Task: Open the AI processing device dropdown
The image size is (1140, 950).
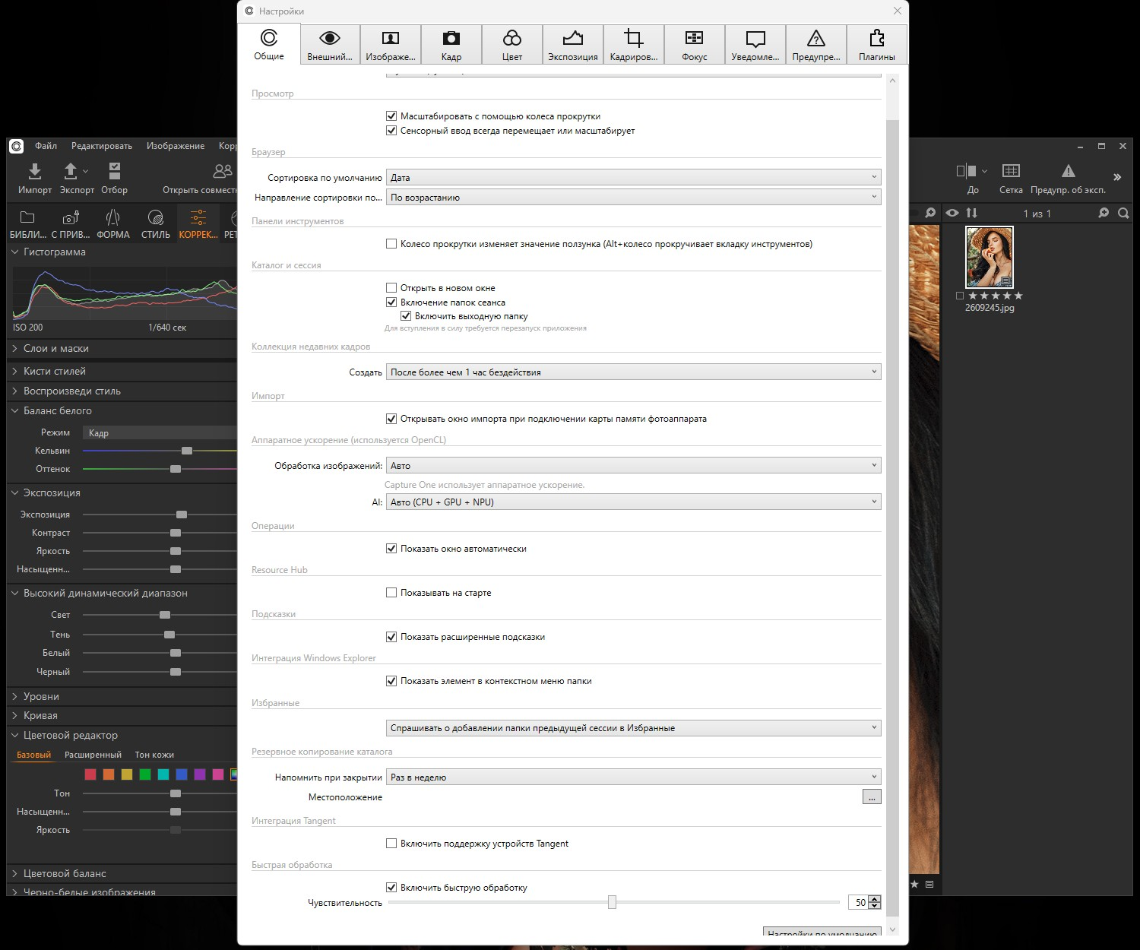Action: tap(634, 502)
